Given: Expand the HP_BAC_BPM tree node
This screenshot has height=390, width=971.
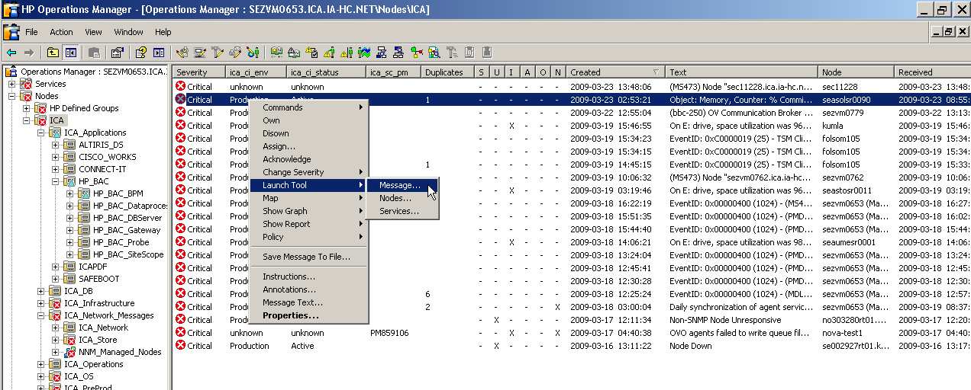Looking at the screenshot, I should point(70,193).
